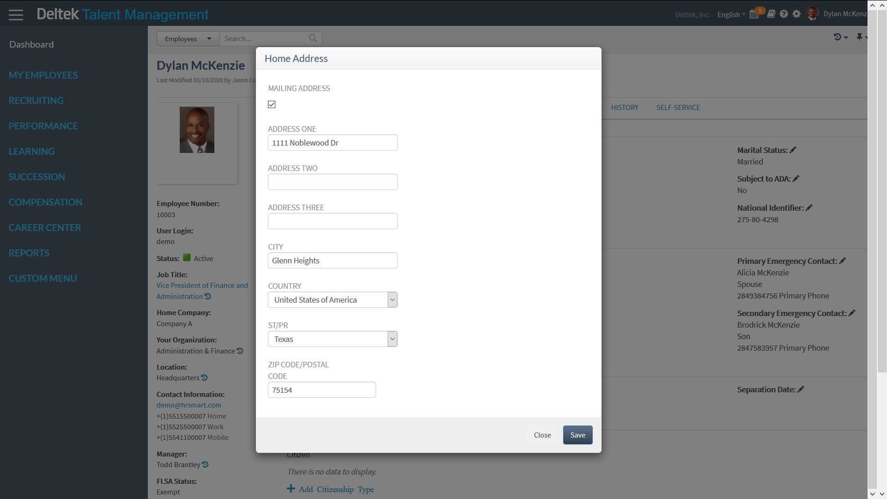Open the book documentation icon
The height and width of the screenshot is (499, 887).
tap(771, 14)
